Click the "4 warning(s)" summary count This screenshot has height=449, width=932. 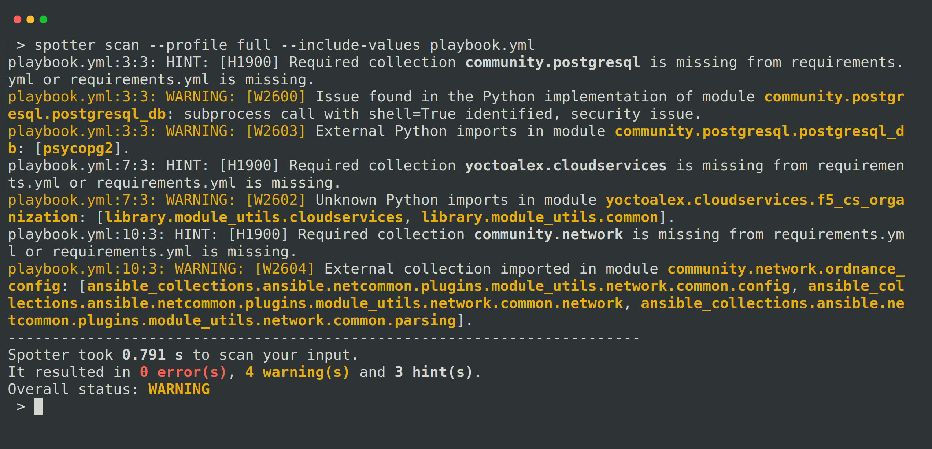(x=297, y=372)
